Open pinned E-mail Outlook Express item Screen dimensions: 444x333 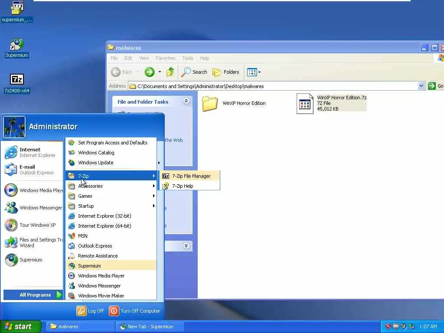pyautogui.click(x=32, y=170)
